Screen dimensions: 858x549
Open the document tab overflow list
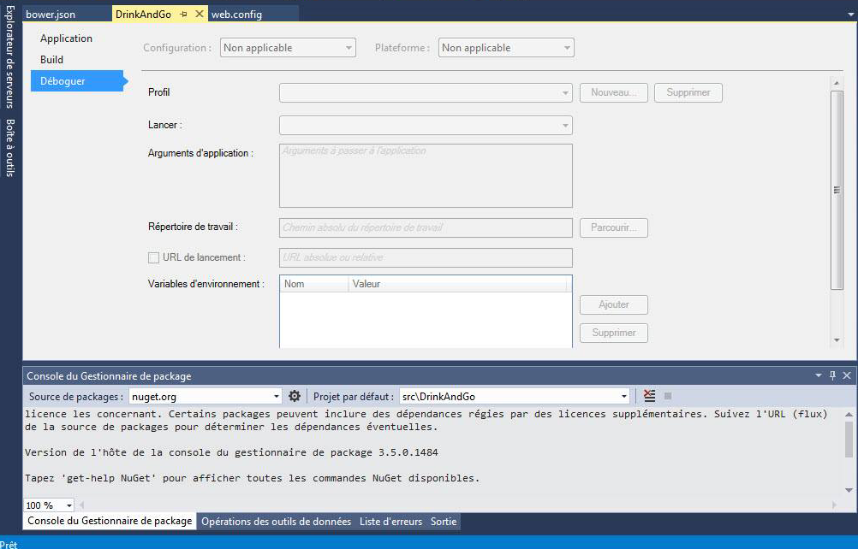point(851,15)
